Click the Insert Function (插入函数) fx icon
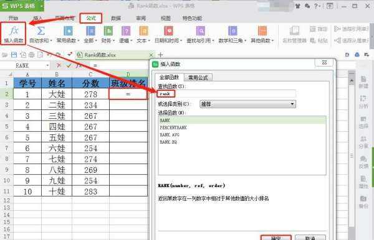 click(x=14, y=31)
